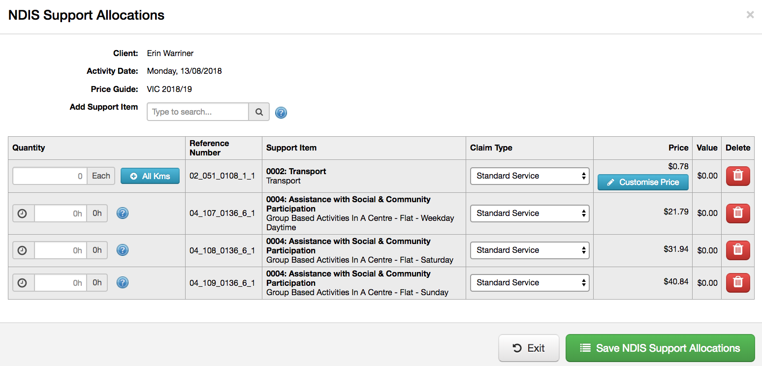Open the Claim Type dropdown for Transport
Viewport: 762px width, 366px height.
(x=530, y=176)
